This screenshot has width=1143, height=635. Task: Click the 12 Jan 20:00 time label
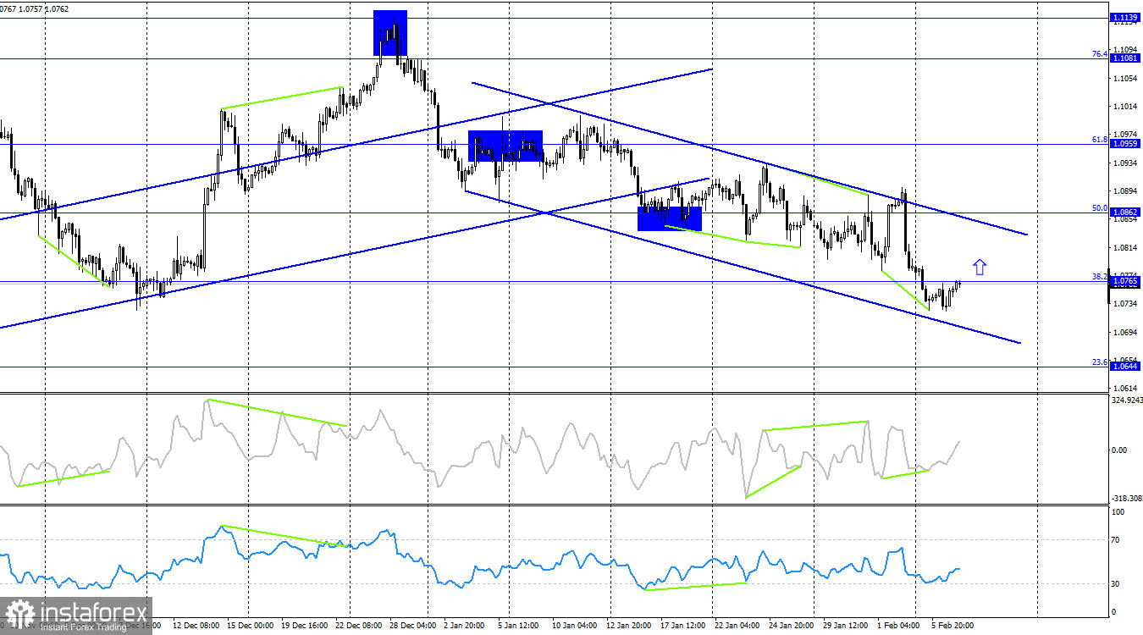pos(629,627)
